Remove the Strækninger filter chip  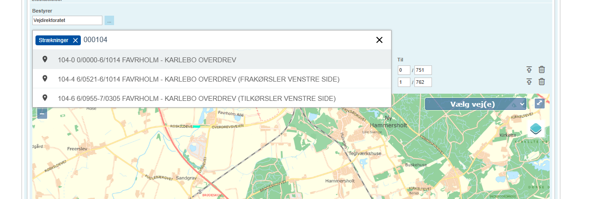(75, 40)
